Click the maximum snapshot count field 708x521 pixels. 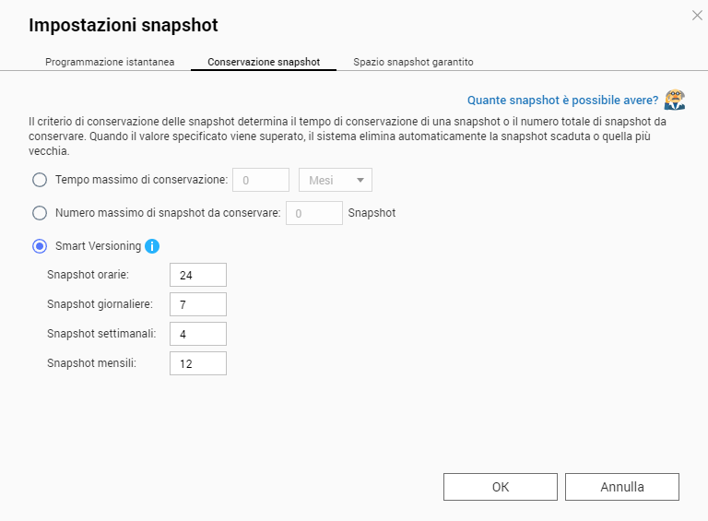pyautogui.click(x=313, y=213)
